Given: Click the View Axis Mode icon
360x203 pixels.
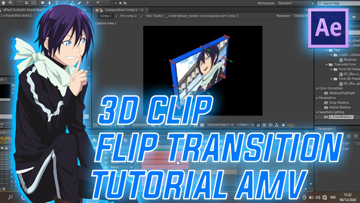Looking at the screenshot, I should click(125, 3).
